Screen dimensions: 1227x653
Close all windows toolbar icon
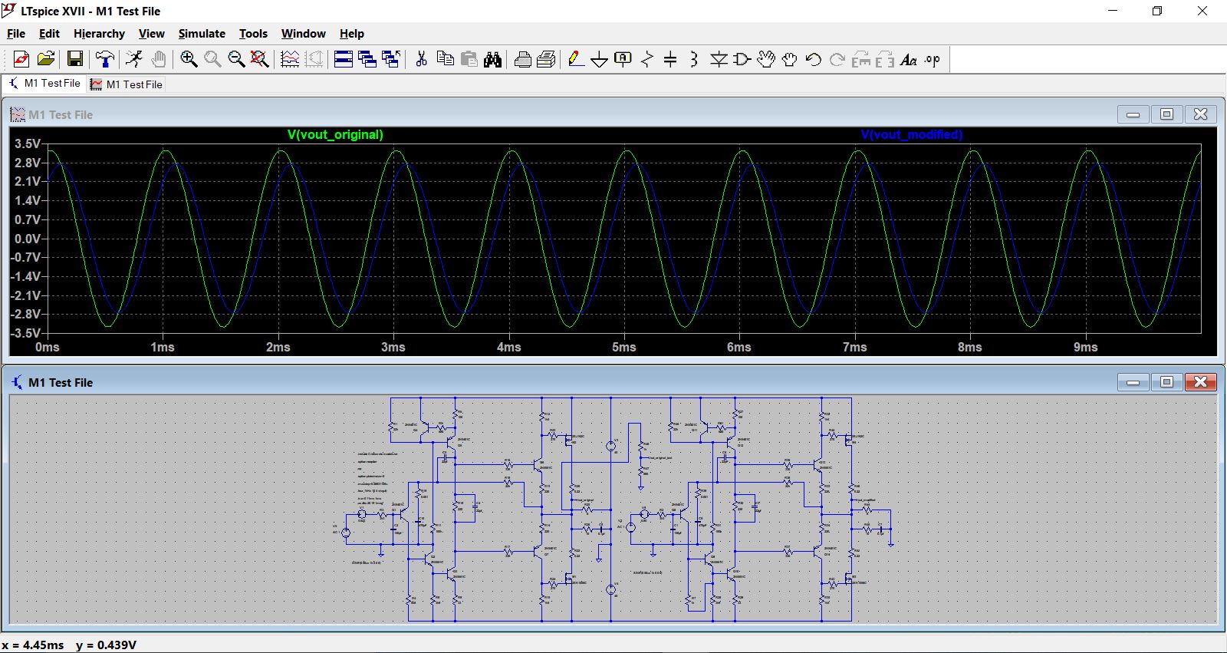click(x=391, y=59)
